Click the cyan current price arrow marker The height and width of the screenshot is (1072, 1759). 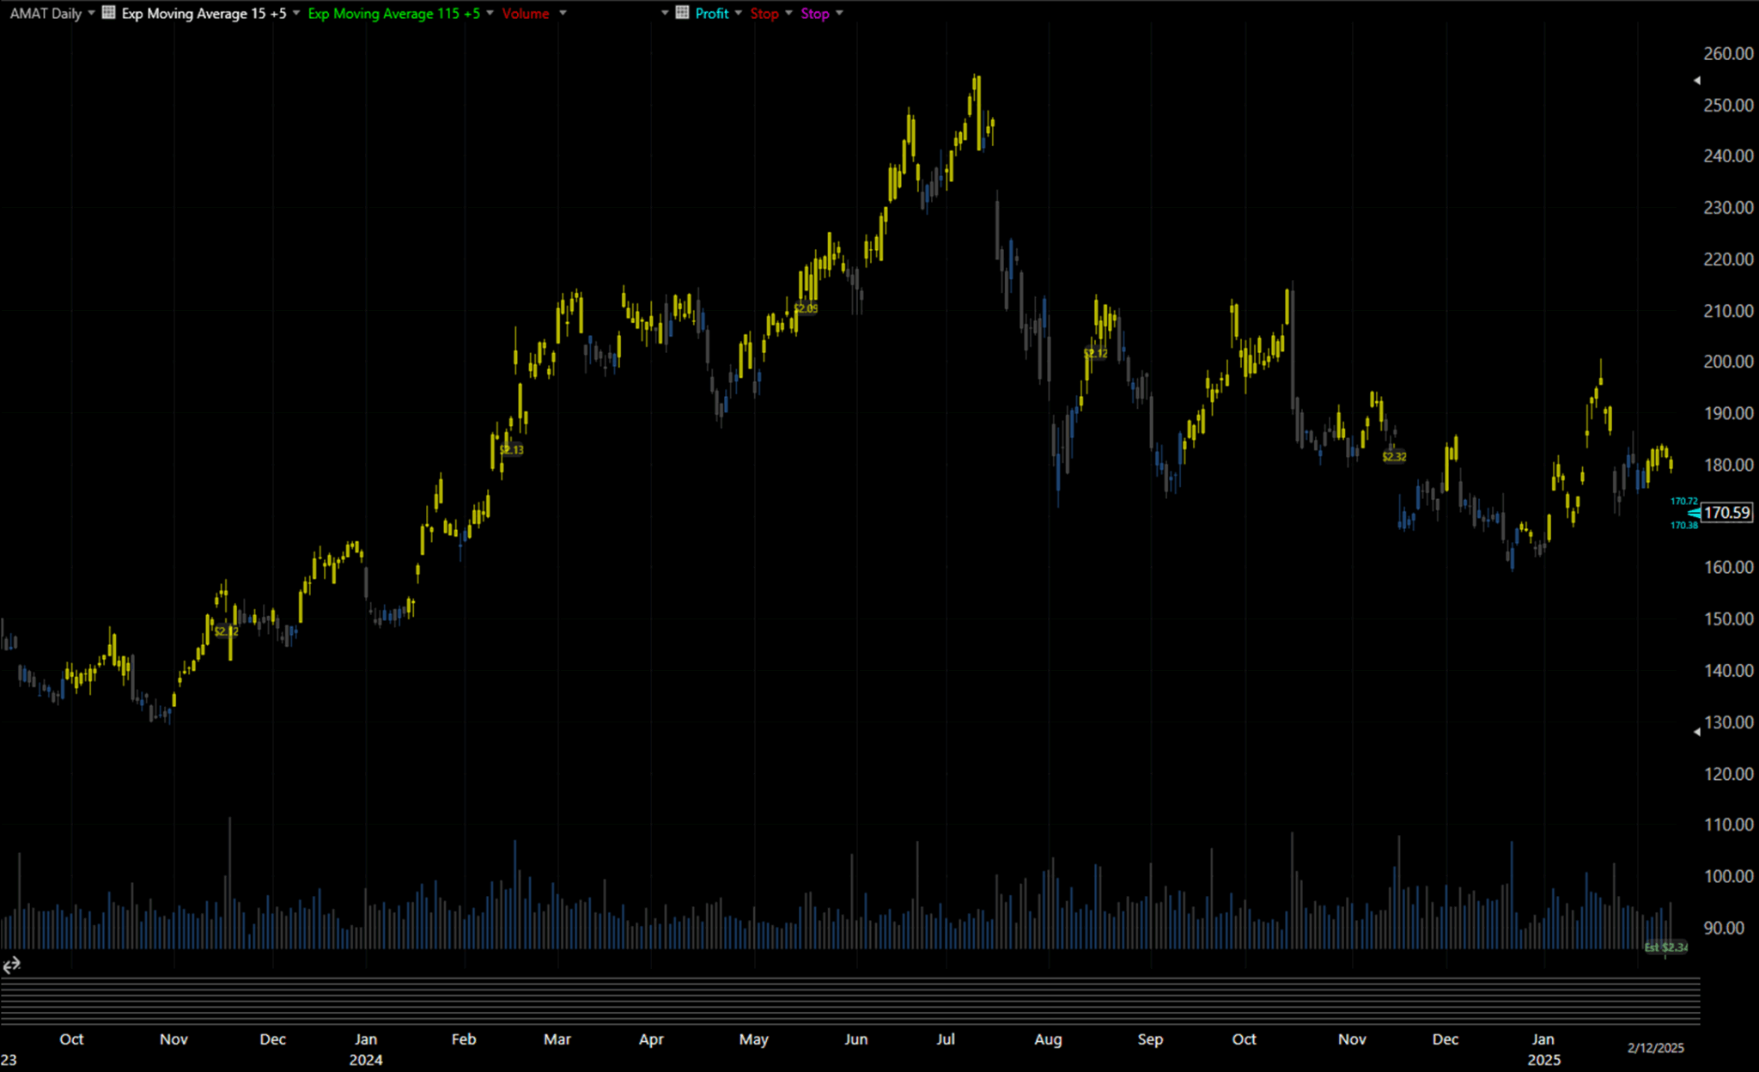[x=1693, y=513]
